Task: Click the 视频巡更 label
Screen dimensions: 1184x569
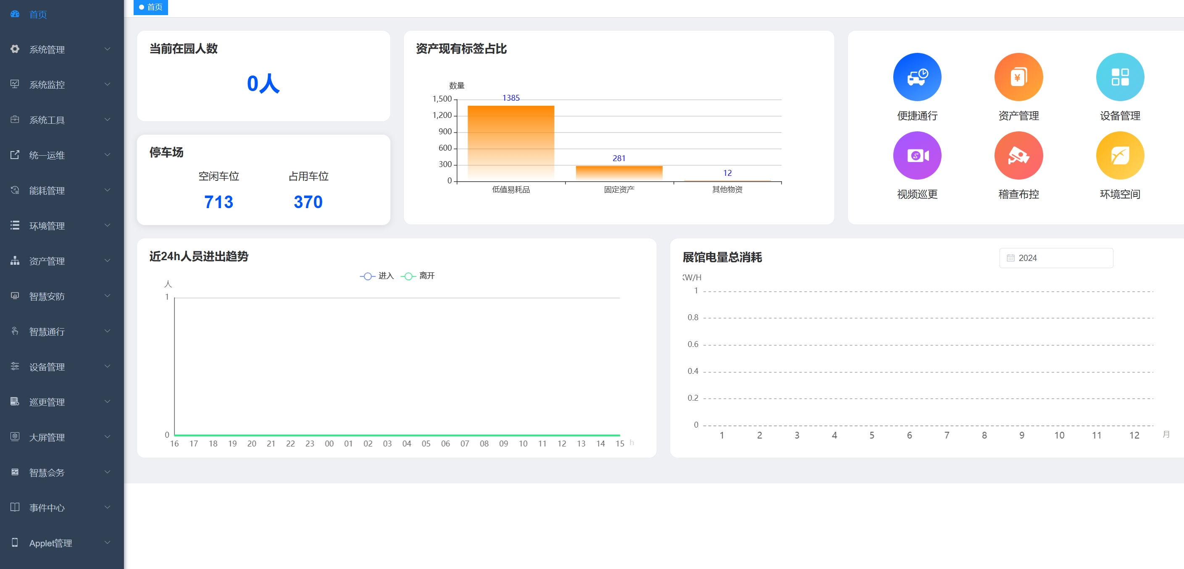Action: coord(917,194)
